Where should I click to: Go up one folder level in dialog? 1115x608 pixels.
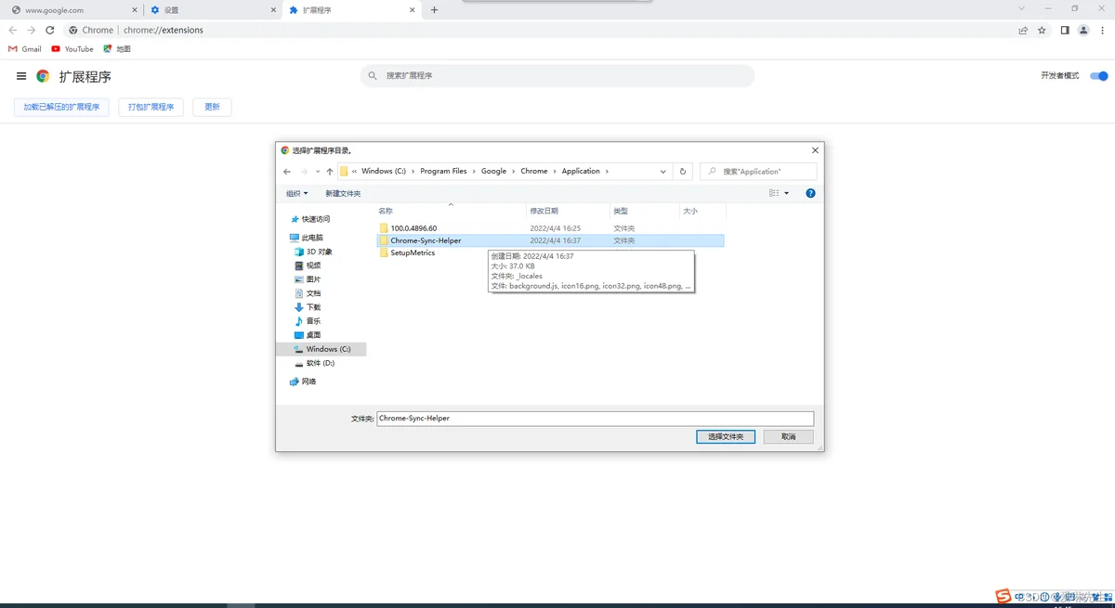(x=330, y=172)
